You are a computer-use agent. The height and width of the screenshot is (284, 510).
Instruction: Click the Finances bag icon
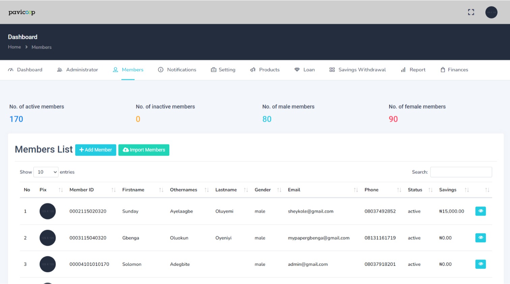[443, 70]
